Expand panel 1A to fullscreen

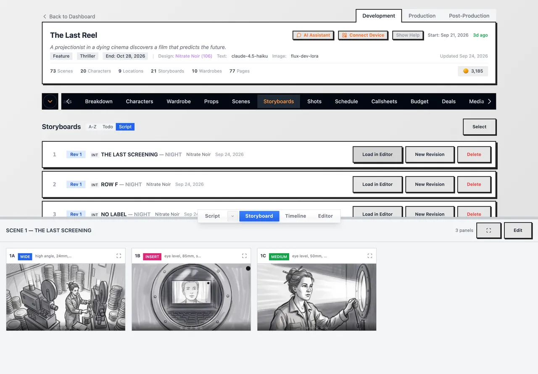tap(119, 256)
